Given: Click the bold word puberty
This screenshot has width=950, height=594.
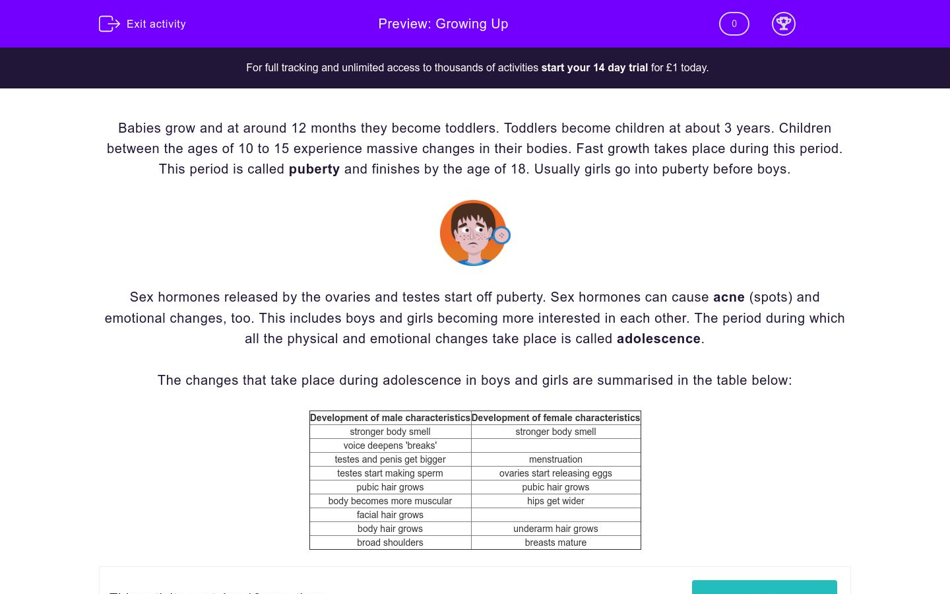Looking at the screenshot, I should (314, 169).
